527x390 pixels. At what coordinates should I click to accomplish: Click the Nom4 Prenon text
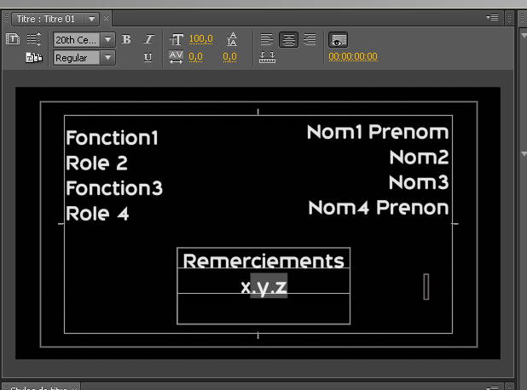tap(379, 208)
